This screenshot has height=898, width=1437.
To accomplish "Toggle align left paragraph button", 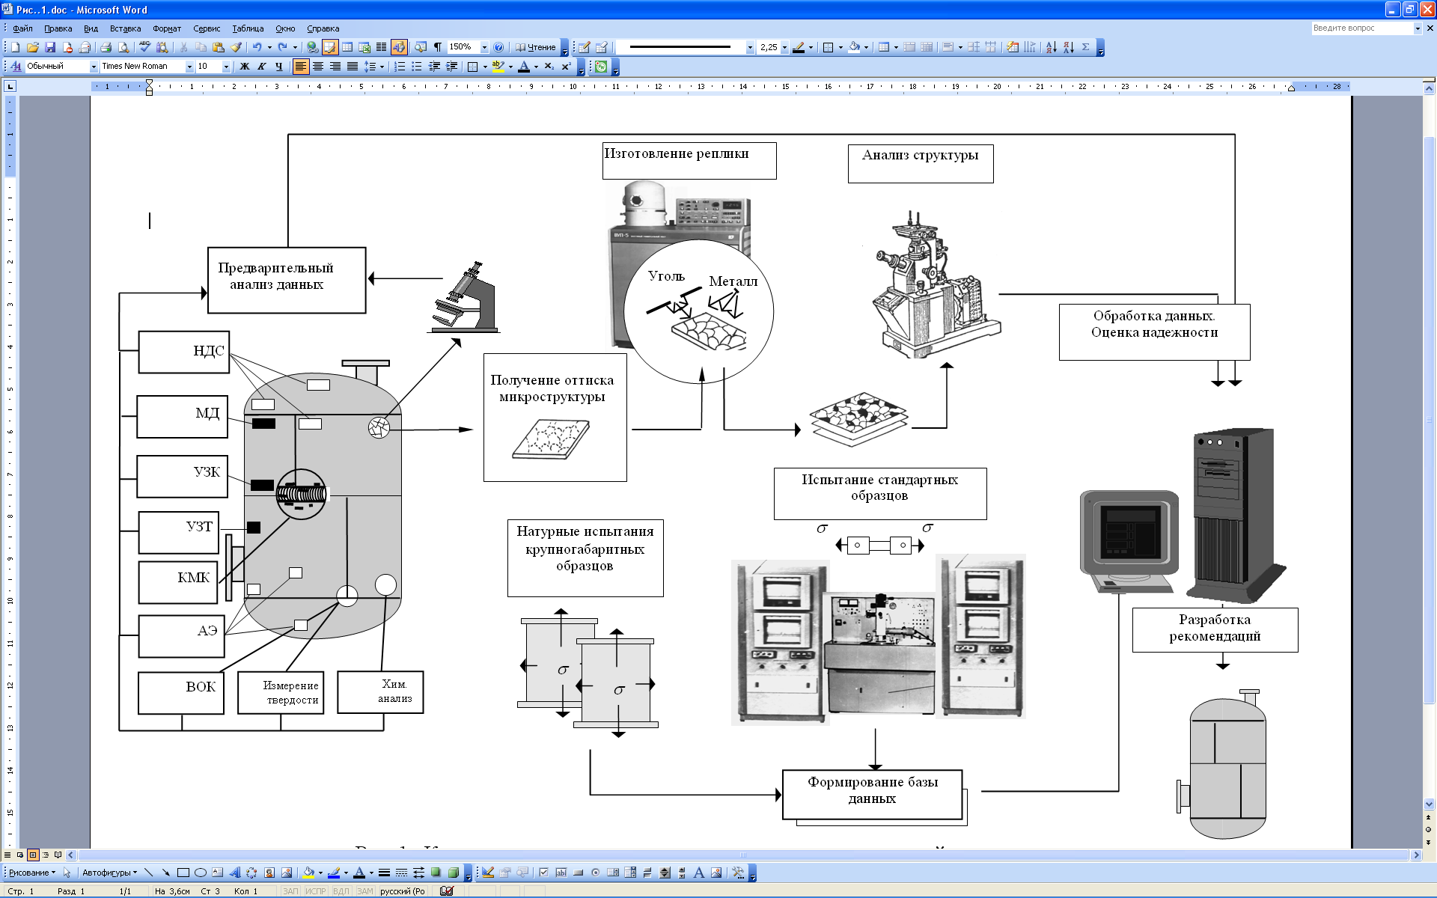I will pos(300,67).
